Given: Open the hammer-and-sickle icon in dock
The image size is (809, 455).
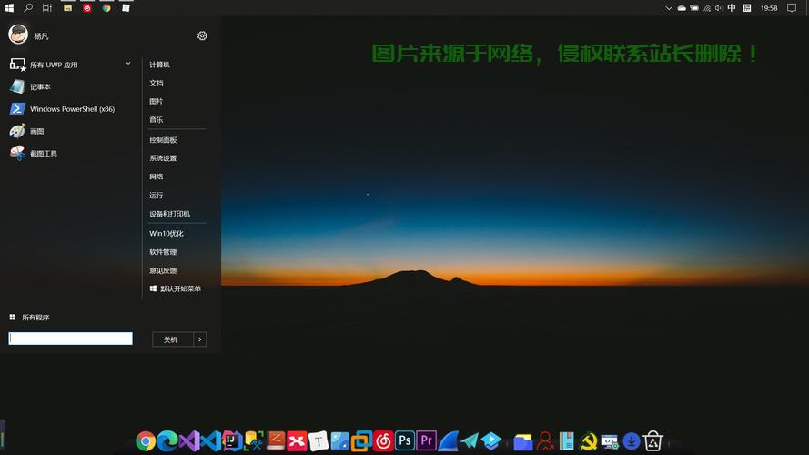Looking at the screenshot, I should coord(588,441).
